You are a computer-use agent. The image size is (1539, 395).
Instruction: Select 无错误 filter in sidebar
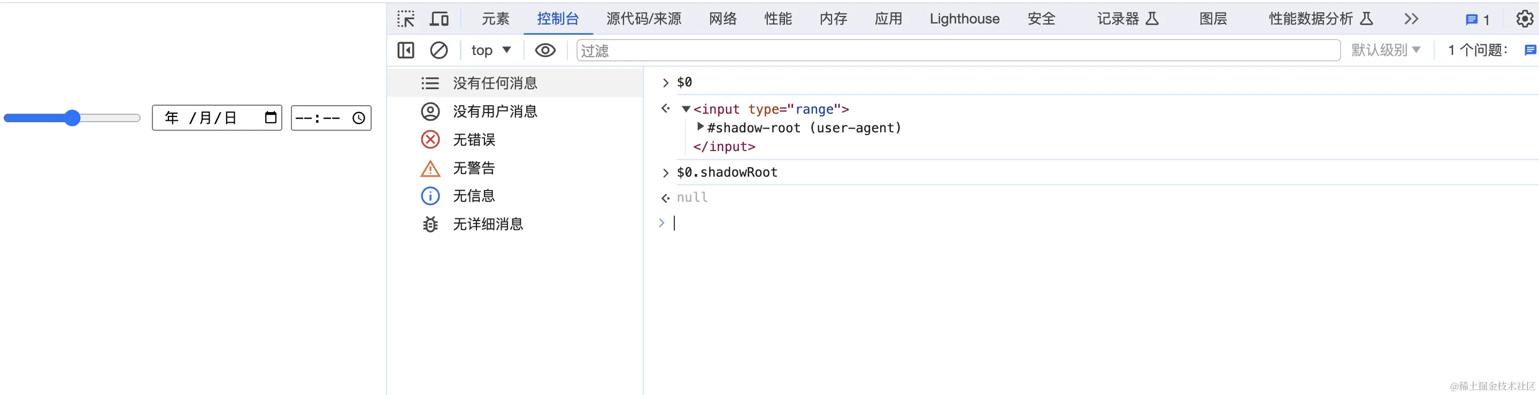tap(515, 140)
